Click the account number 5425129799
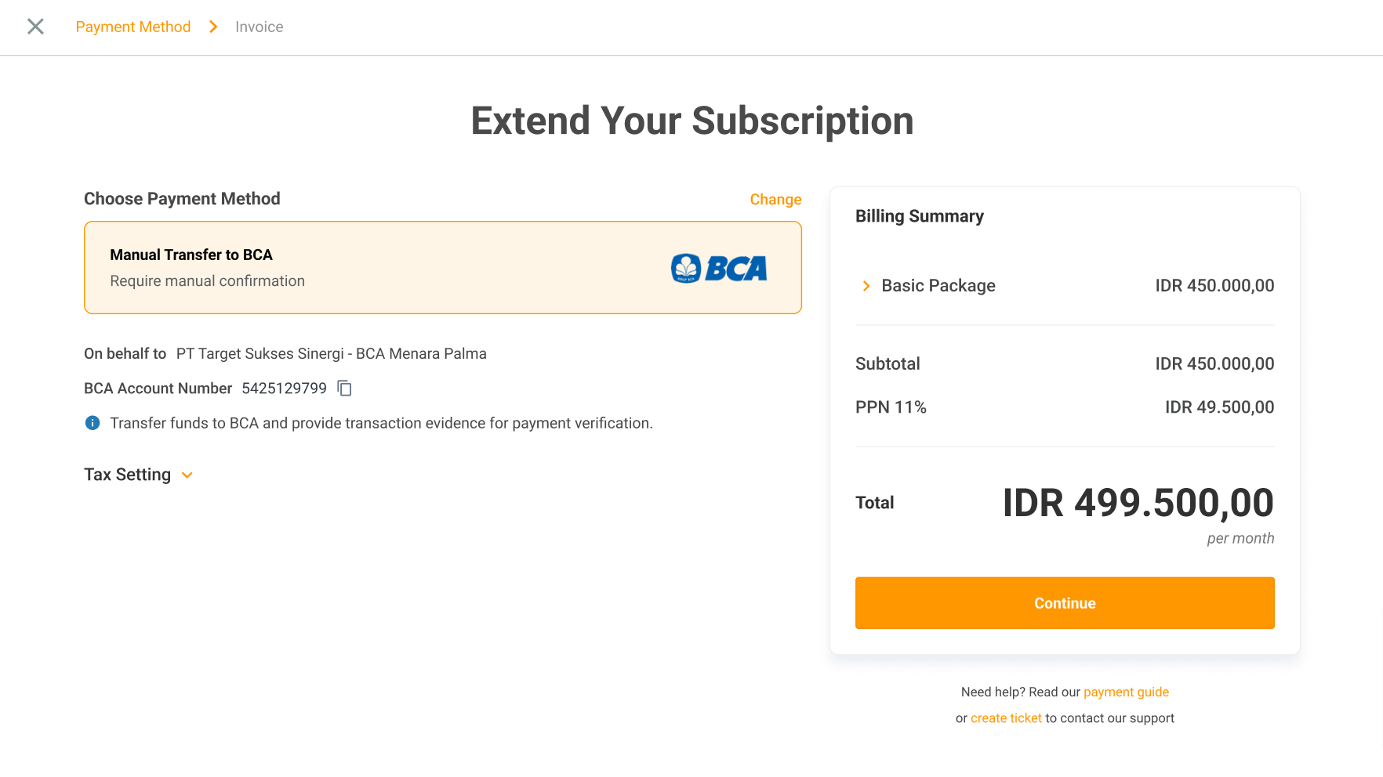Screen dimensions: 1383x777 pos(284,388)
